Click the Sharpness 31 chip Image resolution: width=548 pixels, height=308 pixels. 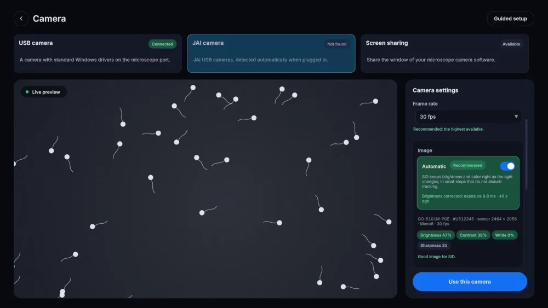(433, 246)
